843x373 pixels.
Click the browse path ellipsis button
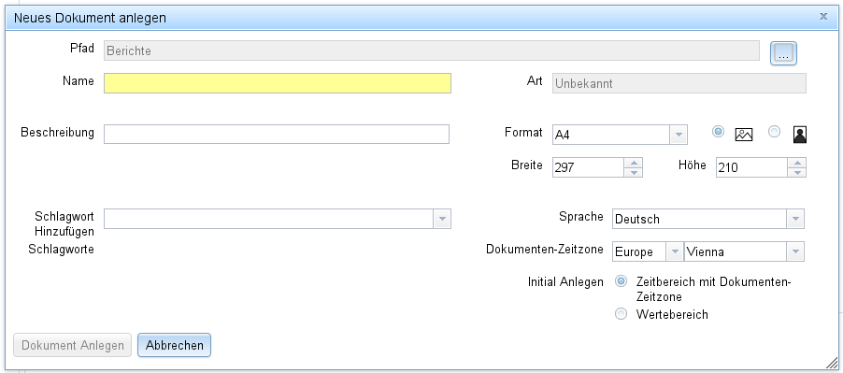[783, 53]
